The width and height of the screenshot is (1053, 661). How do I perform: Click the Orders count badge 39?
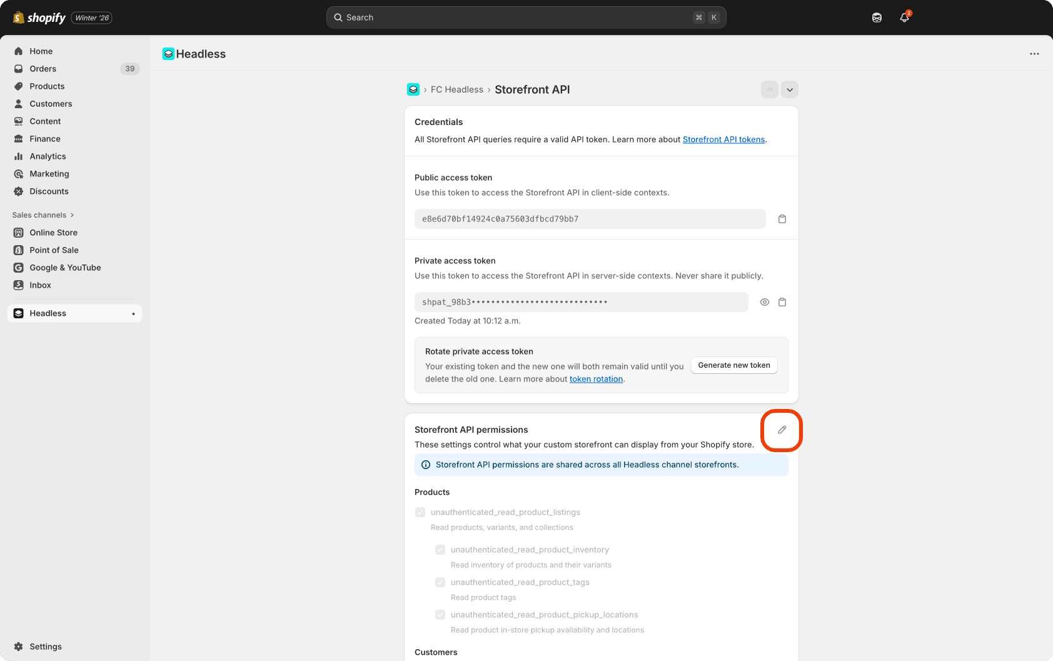[x=129, y=69]
